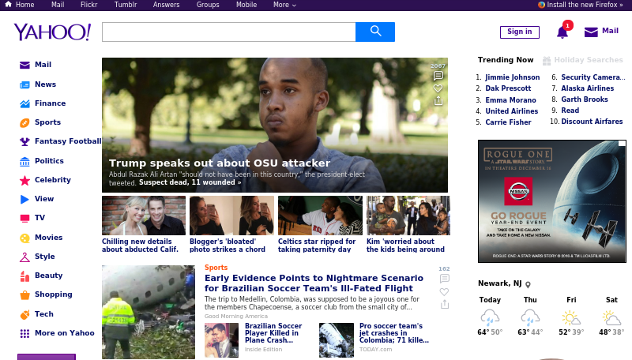
Task: Click the location pin next to Newark, NJ
Action: click(528, 284)
